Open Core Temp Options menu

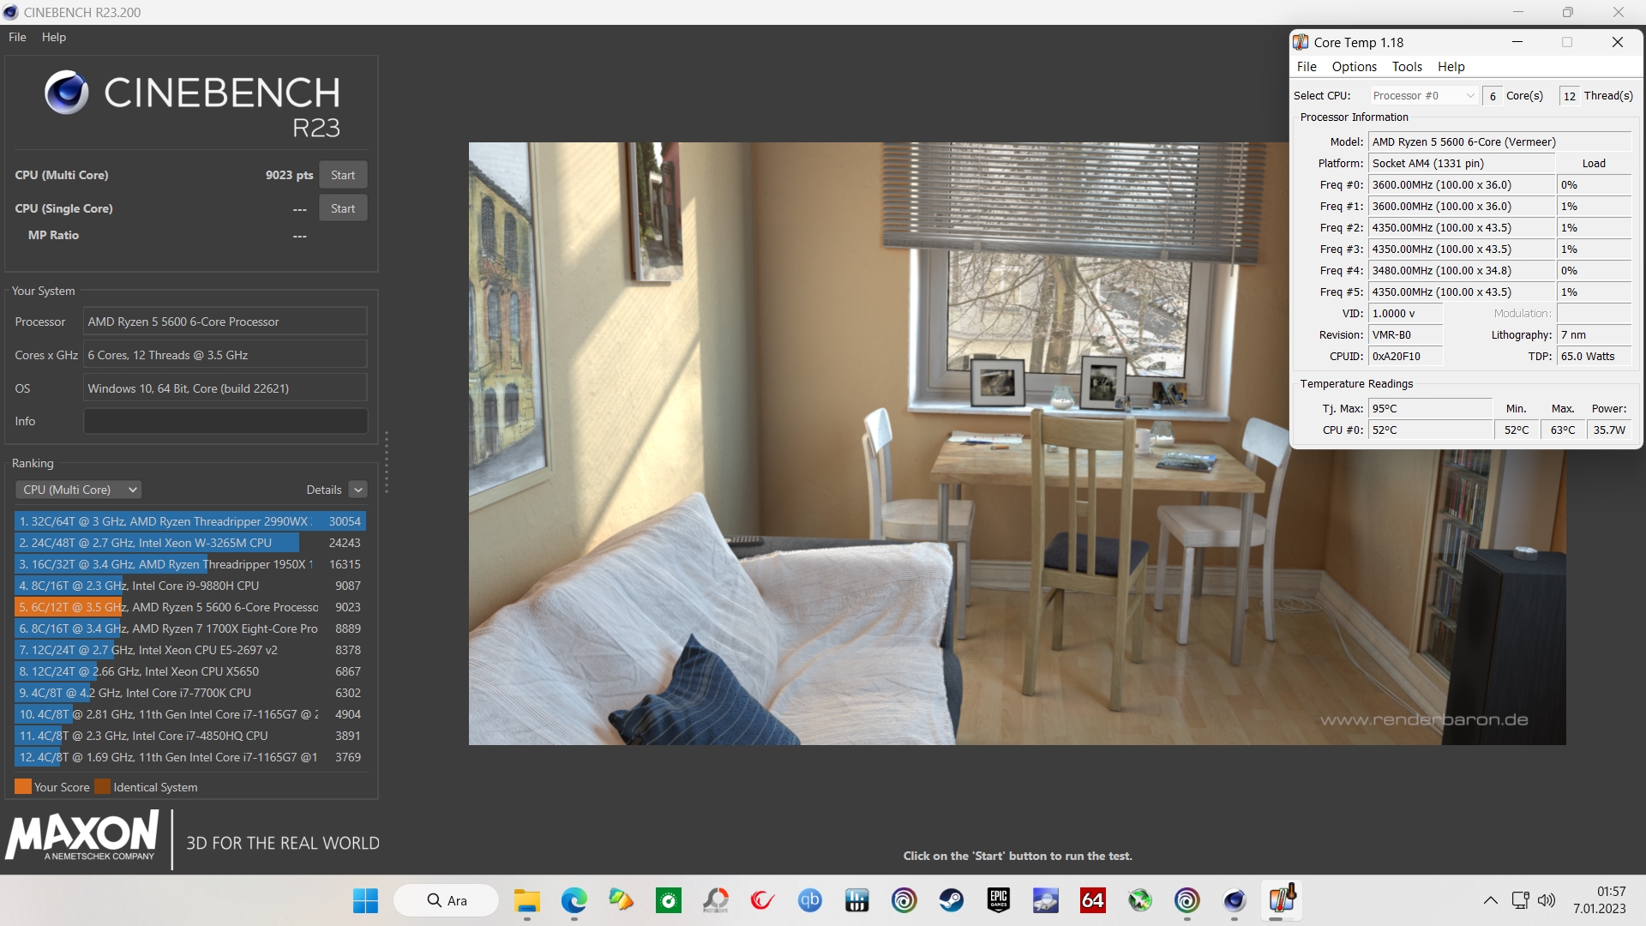(x=1354, y=67)
